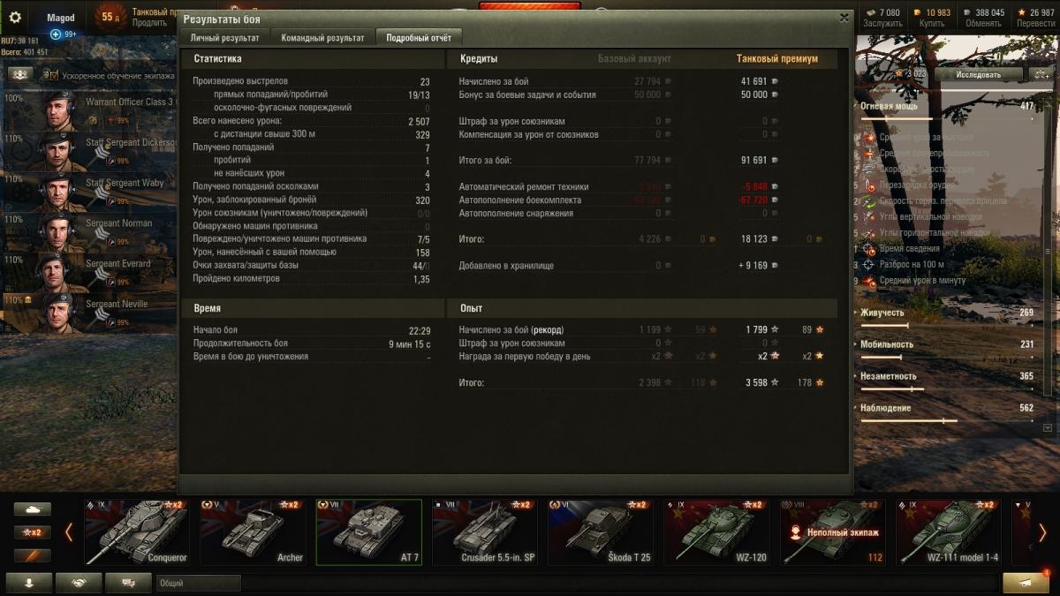The image size is (1060, 596).
Task: Select the Личный результат tab
Action: 224,38
